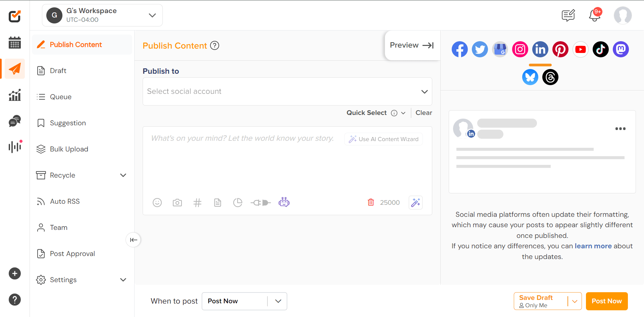644x317 pixels.
Task: Open the conversations chat bubbles icon
Action: [x=15, y=121]
